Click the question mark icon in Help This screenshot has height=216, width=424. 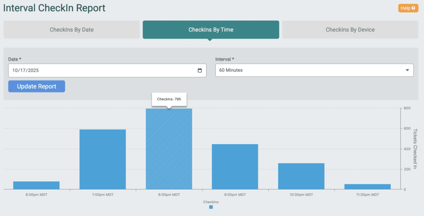[x=413, y=8]
